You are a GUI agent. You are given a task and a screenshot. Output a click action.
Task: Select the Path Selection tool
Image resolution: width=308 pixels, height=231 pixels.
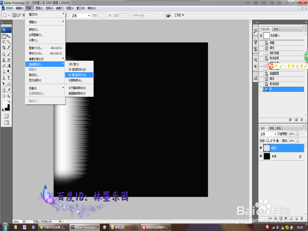pyautogui.click(x=4, y=84)
